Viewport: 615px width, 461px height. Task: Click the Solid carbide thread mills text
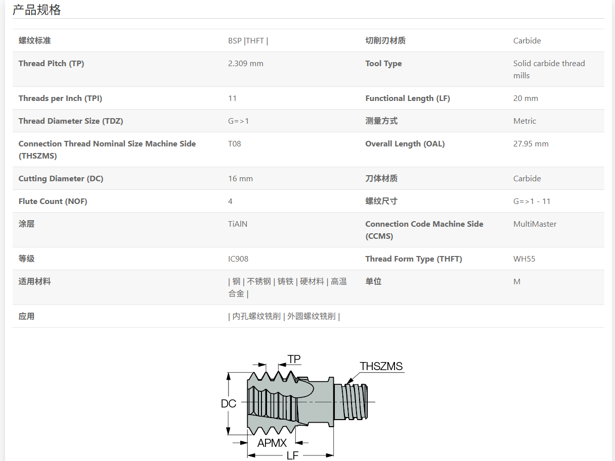[549, 69]
